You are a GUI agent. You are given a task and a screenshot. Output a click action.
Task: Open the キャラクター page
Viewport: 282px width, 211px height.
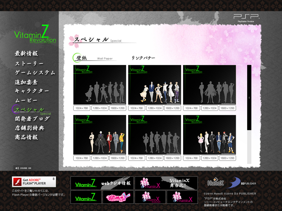[x=32, y=91]
